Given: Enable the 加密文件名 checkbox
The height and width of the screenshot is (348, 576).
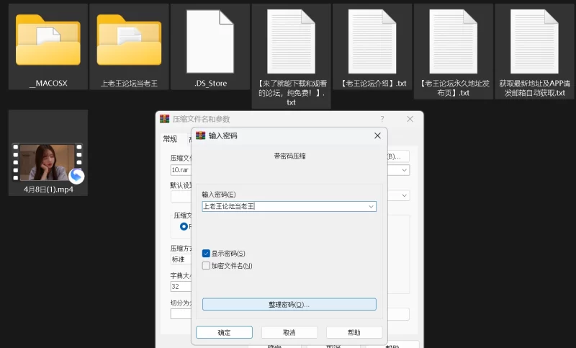Looking at the screenshot, I should (x=207, y=266).
